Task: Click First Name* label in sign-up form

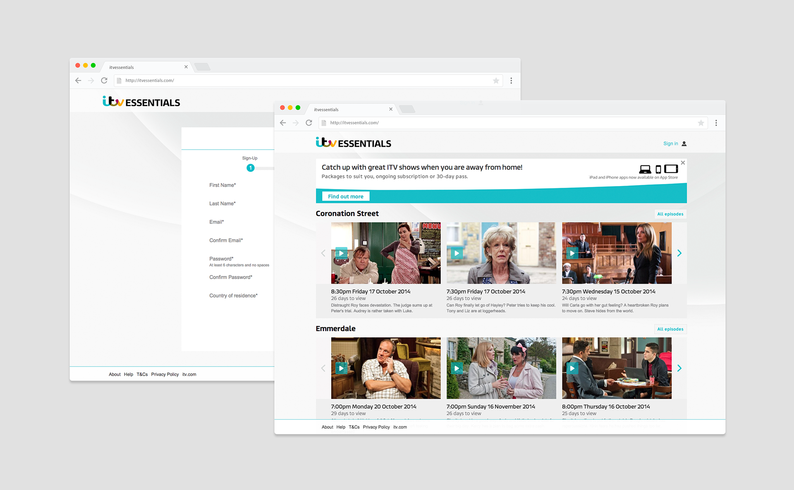Action: pos(222,185)
